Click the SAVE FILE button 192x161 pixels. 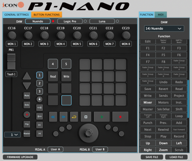pyautogui.click(x=152, y=157)
